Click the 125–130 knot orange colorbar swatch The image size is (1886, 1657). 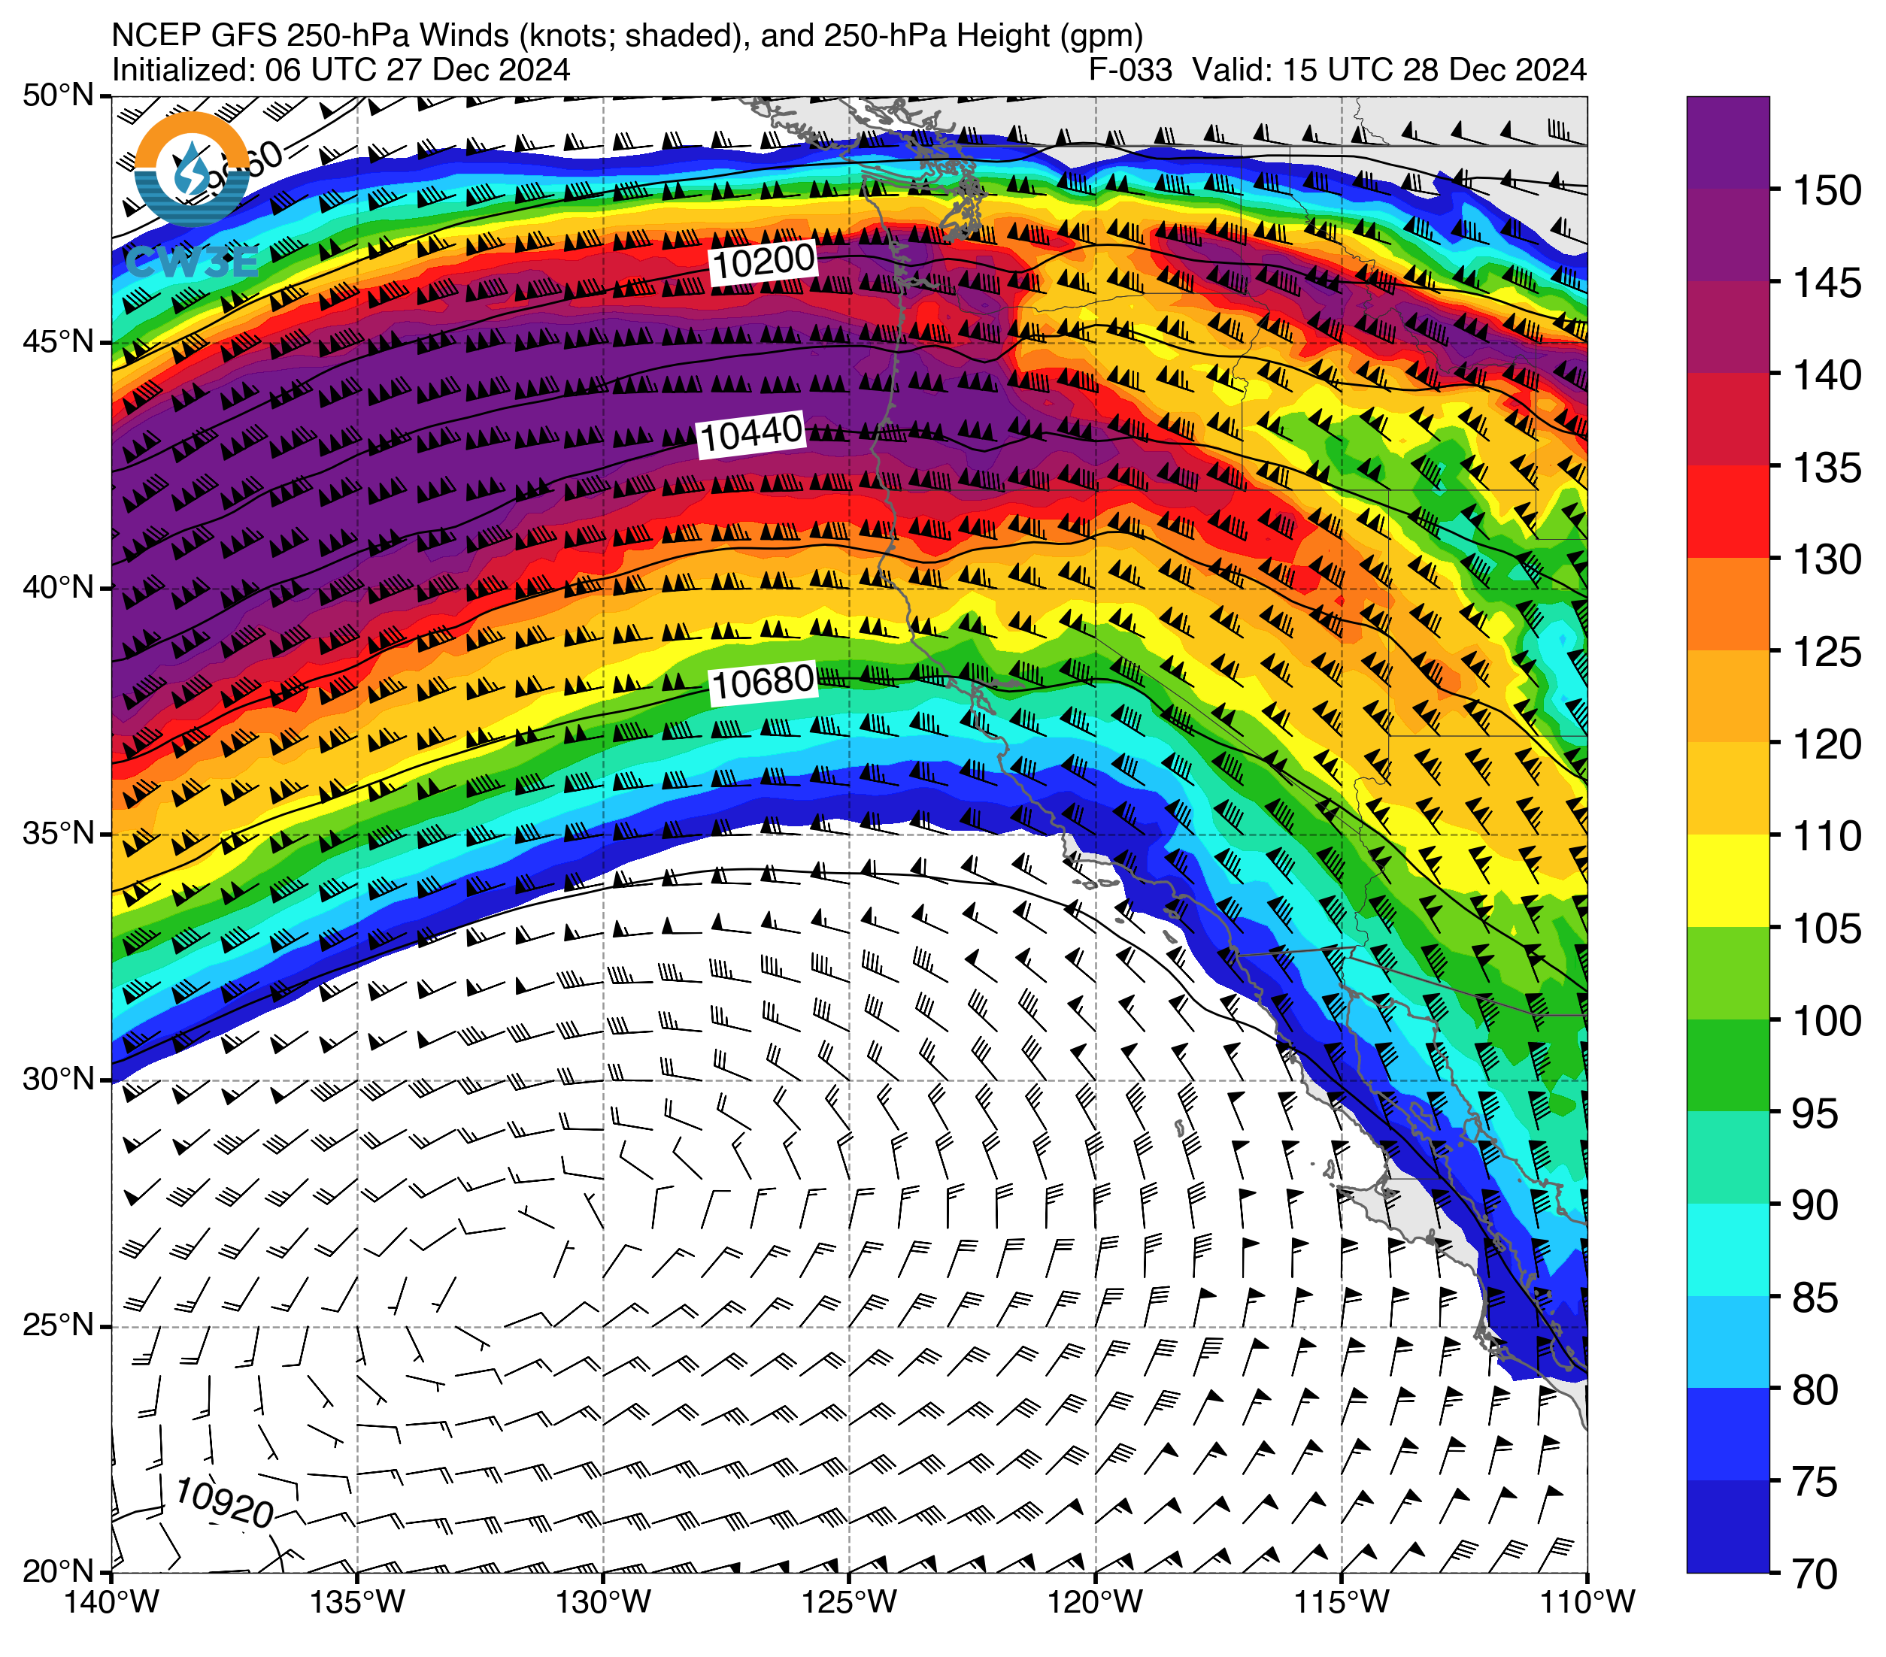tap(1728, 604)
